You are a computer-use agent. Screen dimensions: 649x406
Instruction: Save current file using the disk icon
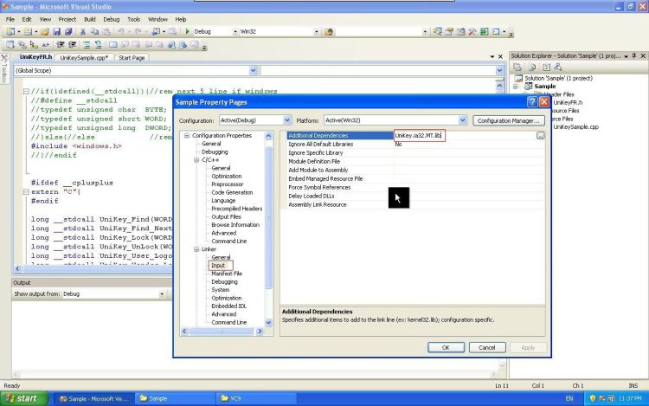(x=57, y=31)
